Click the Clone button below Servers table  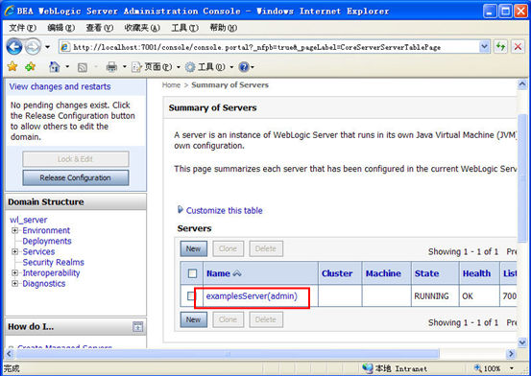pyautogui.click(x=228, y=319)
